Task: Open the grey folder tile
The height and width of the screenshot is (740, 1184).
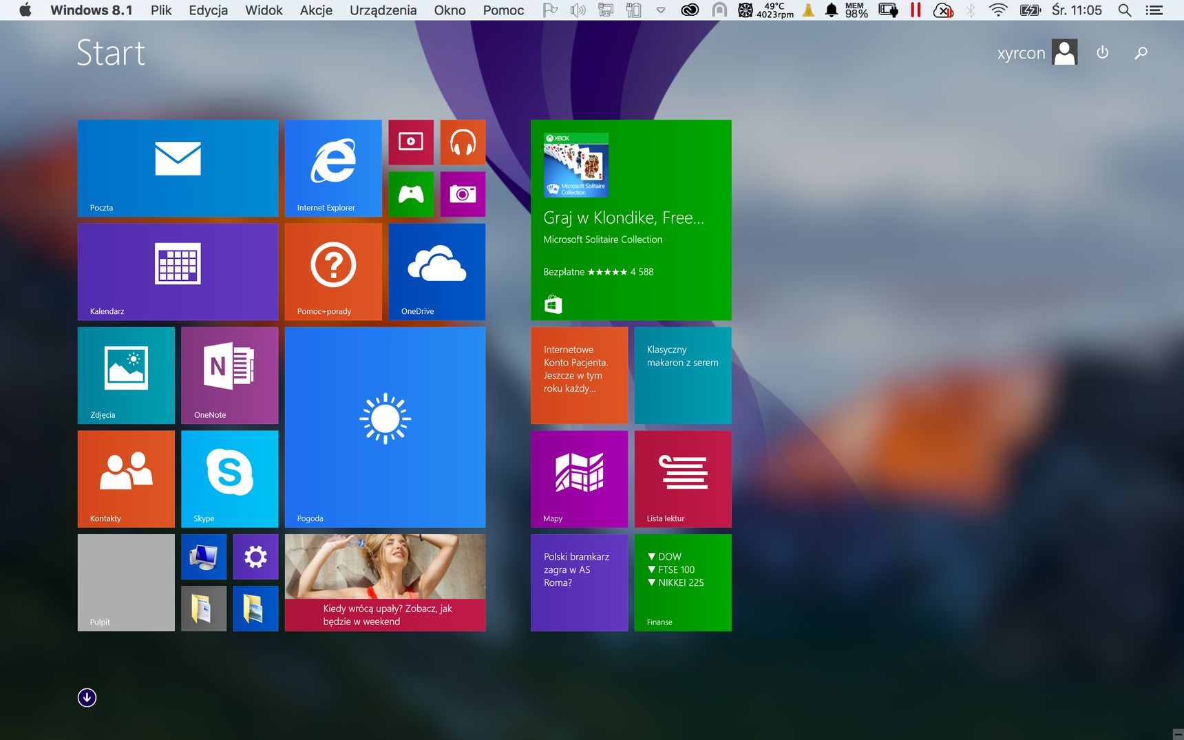Action: [204, 609]
